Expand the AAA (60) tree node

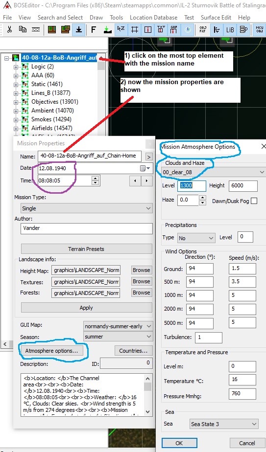[16, 76]
